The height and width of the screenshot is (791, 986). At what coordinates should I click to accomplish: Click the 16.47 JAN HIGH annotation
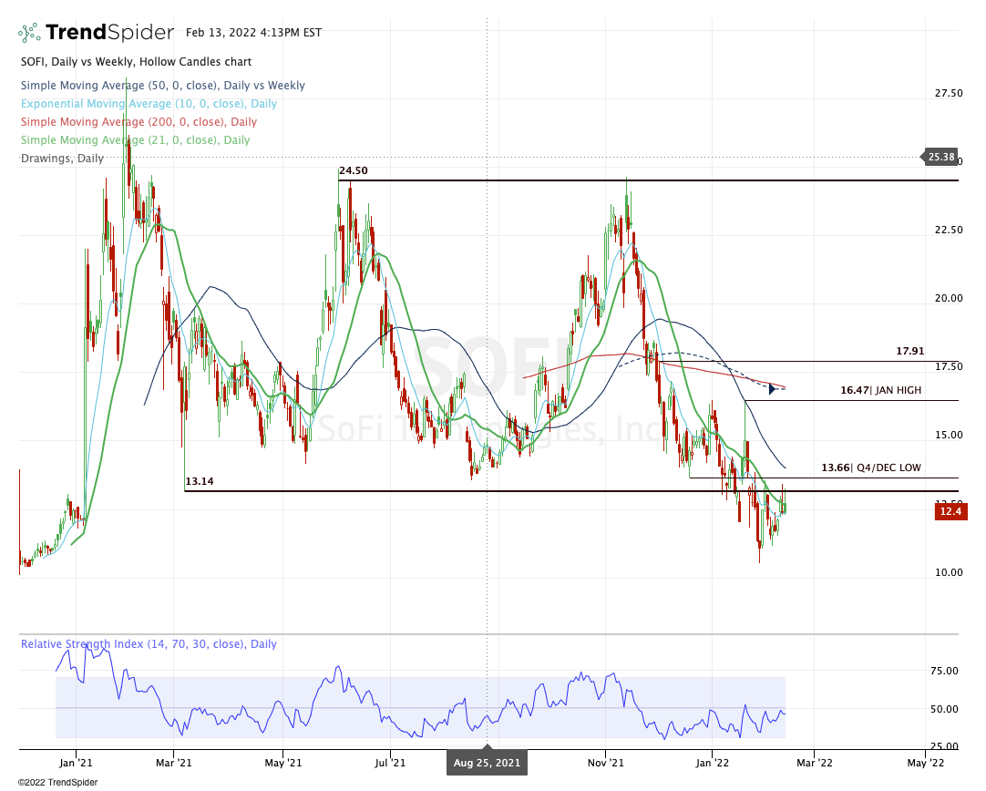(881, 390)
